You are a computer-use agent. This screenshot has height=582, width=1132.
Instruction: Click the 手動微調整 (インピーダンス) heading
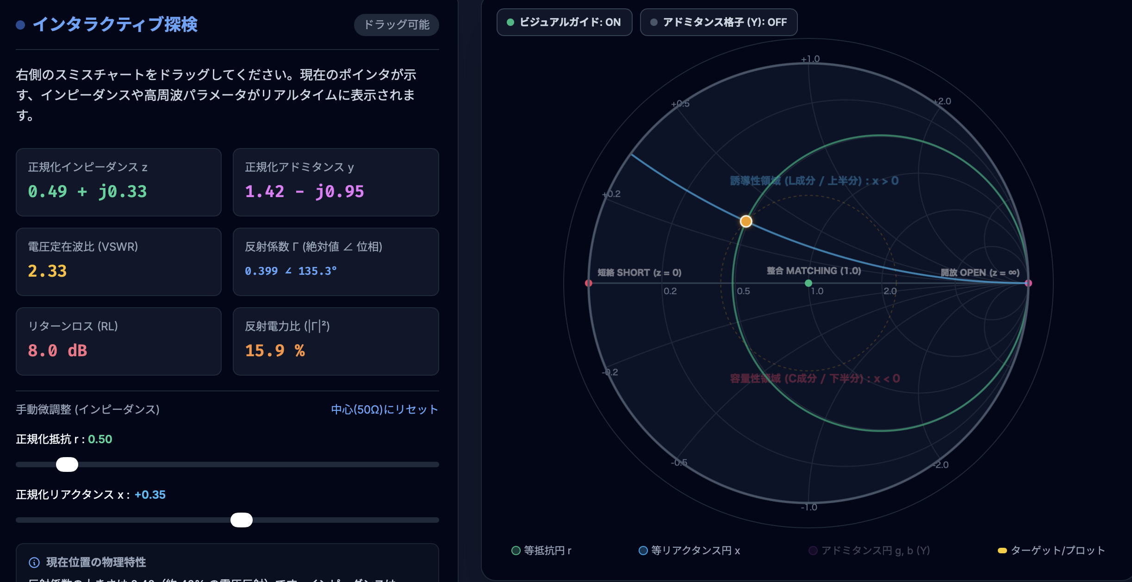click(x=88, y=409)
